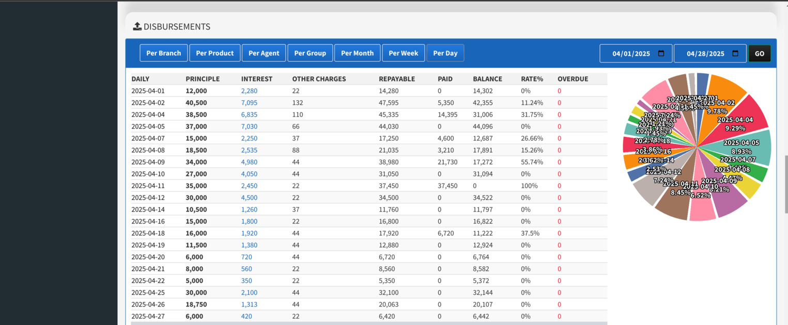Viewport: 788px width, 325px height.
Task: Click principle value 40,500
Action: 196,103
